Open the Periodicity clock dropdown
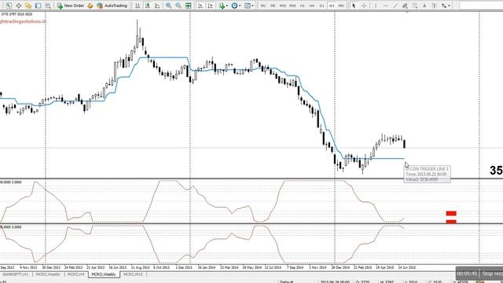The image size is (503, 283). [236, 6]
